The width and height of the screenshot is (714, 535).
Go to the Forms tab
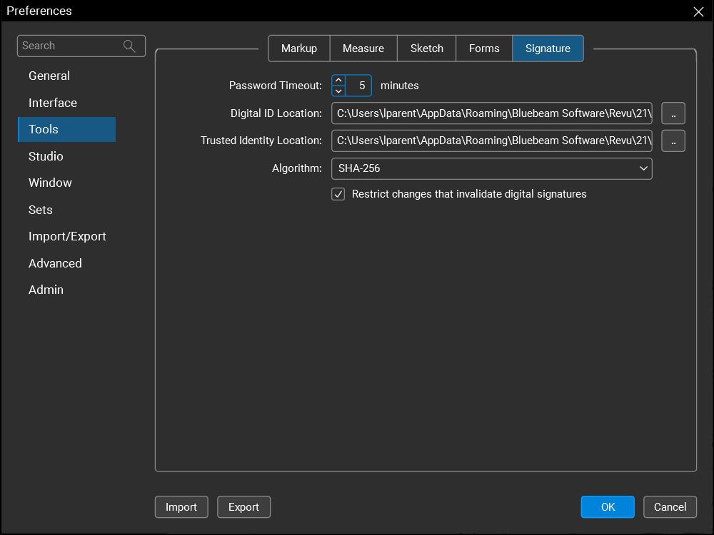coord(483,49)
